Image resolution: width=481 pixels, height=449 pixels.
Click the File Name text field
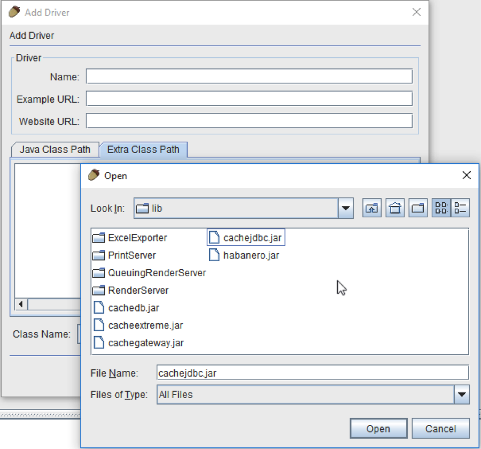[x=313, y=373]
